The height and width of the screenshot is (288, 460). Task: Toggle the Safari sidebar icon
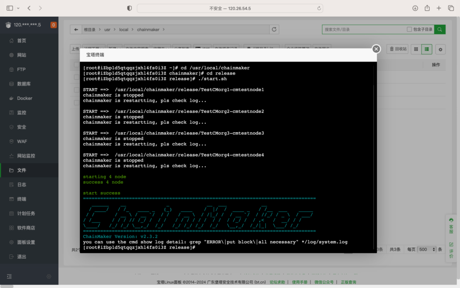point(10,8)
